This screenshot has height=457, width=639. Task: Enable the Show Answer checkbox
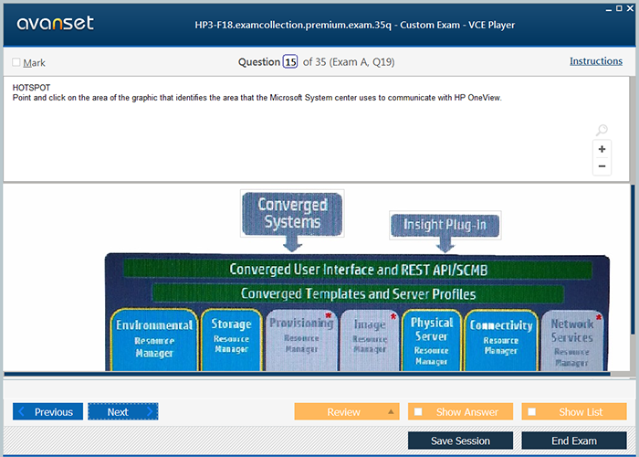tap(418, 412)
